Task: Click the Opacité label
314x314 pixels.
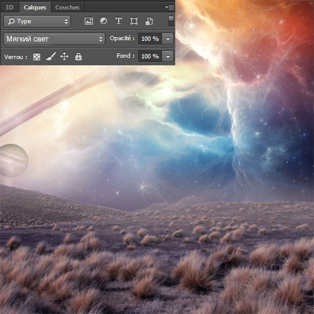Action: coord(122,38)
